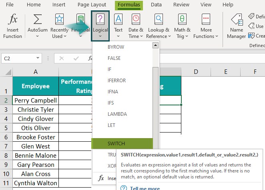Select the Formulas tab
265x190 pixels.
129,5
